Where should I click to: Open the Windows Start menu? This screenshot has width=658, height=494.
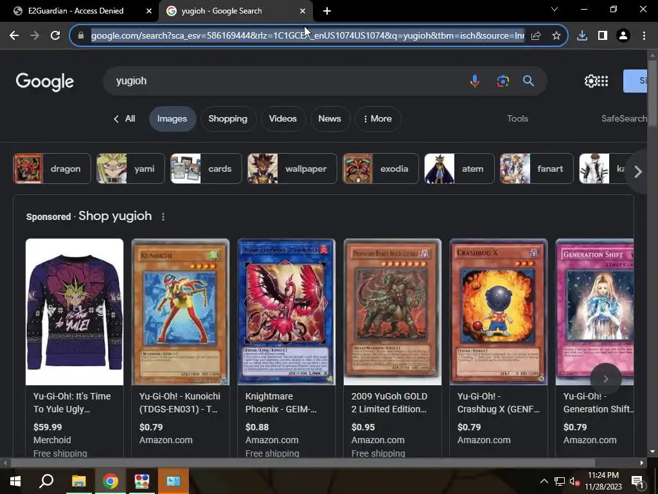15,481
